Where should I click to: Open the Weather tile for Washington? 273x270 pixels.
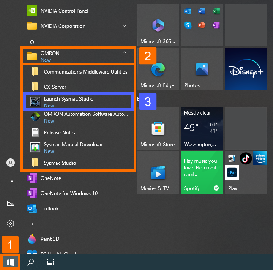202,129
